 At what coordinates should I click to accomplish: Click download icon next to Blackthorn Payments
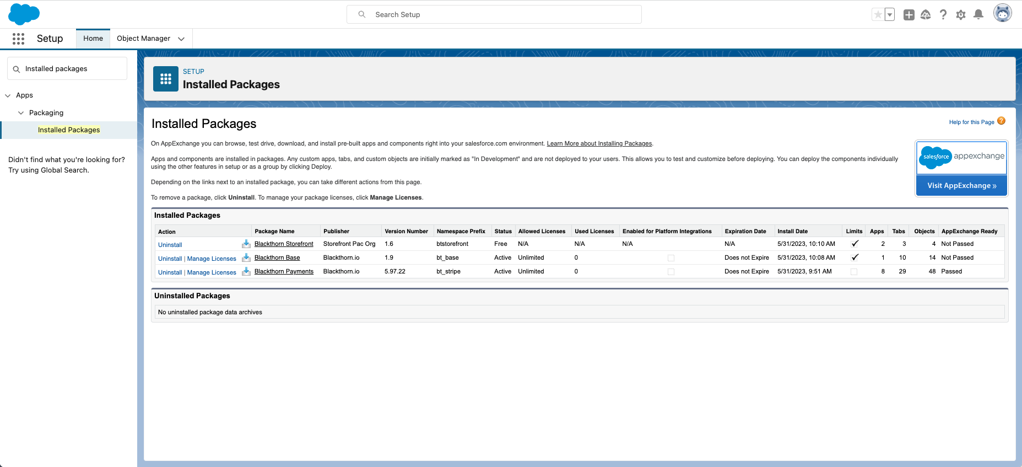coord(246,271)
